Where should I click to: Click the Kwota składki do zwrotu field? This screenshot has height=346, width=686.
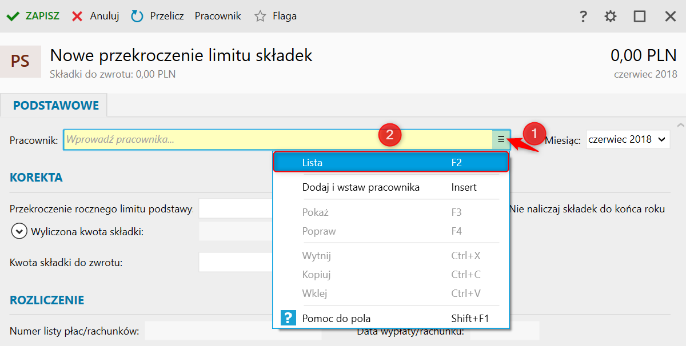pos(236,263)
